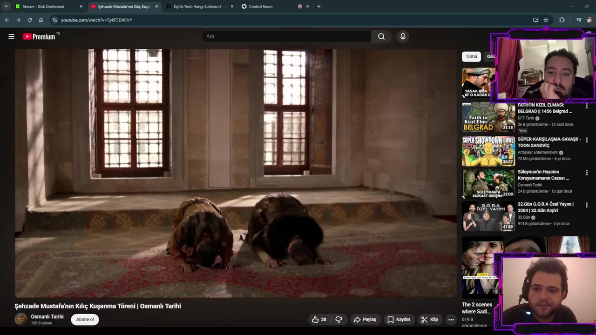Open the Super Showdown Bowl thumbnail

coord(488,151)
